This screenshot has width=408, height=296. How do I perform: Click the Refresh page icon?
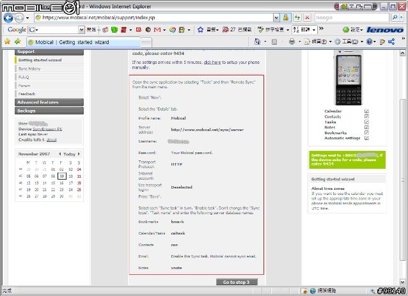click(297, 18)
